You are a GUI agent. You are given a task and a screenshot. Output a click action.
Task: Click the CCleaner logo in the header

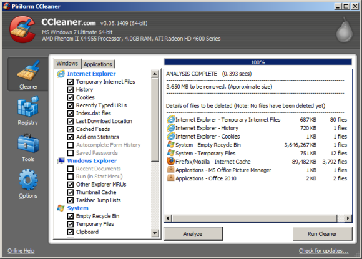[22, 29]
